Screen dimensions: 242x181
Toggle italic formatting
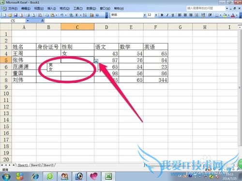[x=167, y=15]
